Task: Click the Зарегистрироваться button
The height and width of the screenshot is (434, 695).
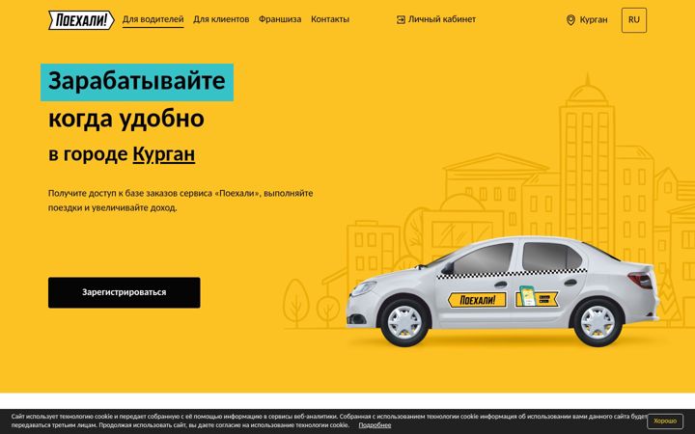Action: pos(125,292)
